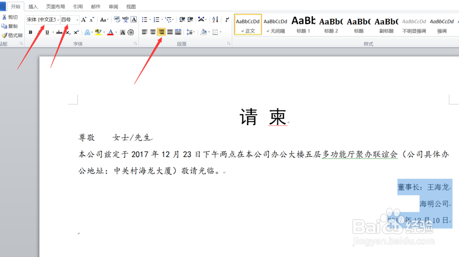Image resolution: width=459 pixels, height=257 pixels.
Task: Click the Asian Layout icon
Action: [201, 20]
